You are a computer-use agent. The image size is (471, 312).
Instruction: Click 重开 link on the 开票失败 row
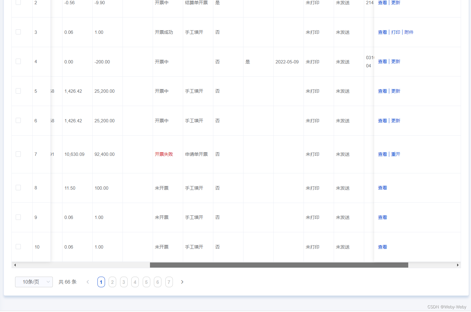click(396, 154)
